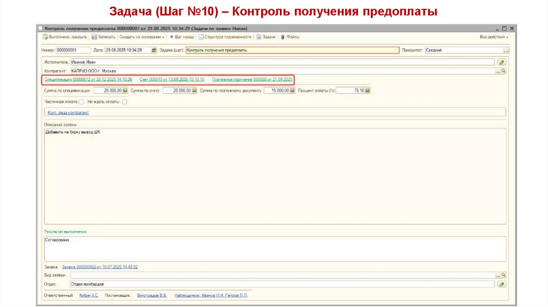Click in the 'Результат выполнения' text area

coord(275,249)
